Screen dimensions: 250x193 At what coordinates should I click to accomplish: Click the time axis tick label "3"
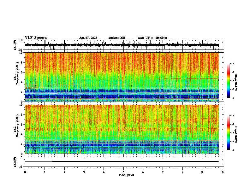[x=84, y=172]
